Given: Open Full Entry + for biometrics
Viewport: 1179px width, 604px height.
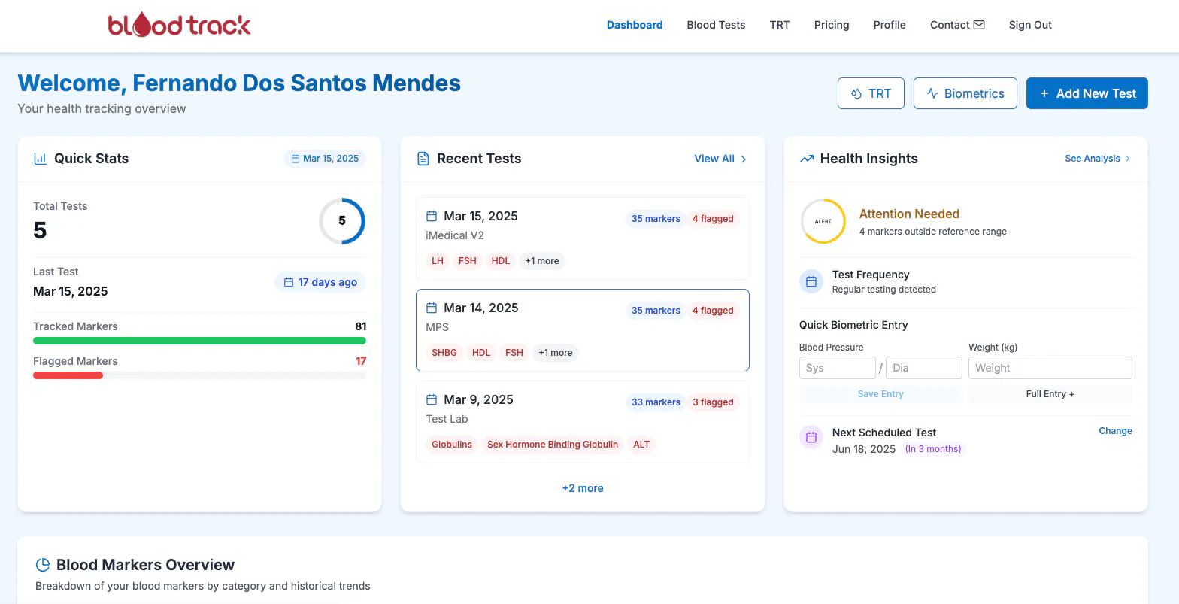Looking at the screenshot, I should [x=1050, y=394].
